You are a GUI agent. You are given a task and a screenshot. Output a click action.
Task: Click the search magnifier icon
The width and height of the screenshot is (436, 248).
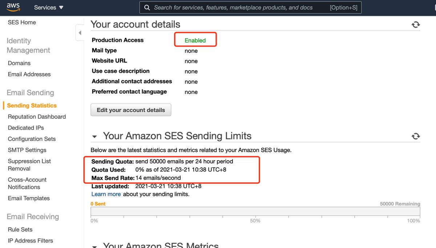click(x=147, y=8)
